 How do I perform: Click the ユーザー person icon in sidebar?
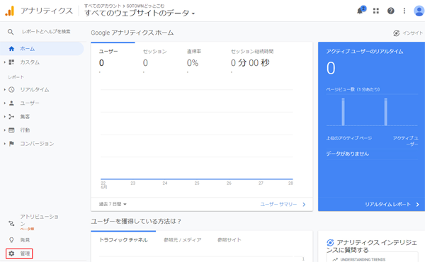(x=11, y=103)
